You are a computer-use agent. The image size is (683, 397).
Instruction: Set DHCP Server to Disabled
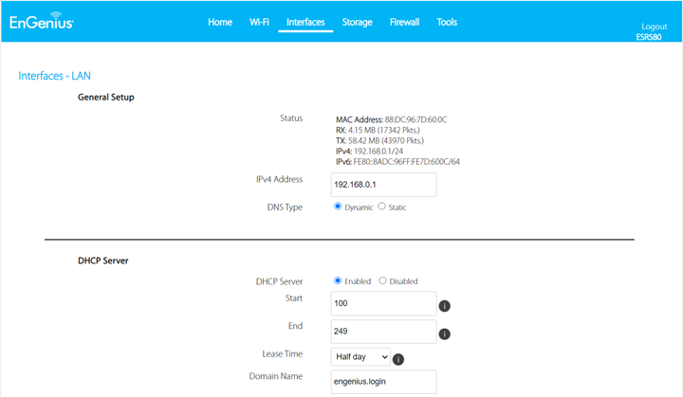click(x=383, y=280)
